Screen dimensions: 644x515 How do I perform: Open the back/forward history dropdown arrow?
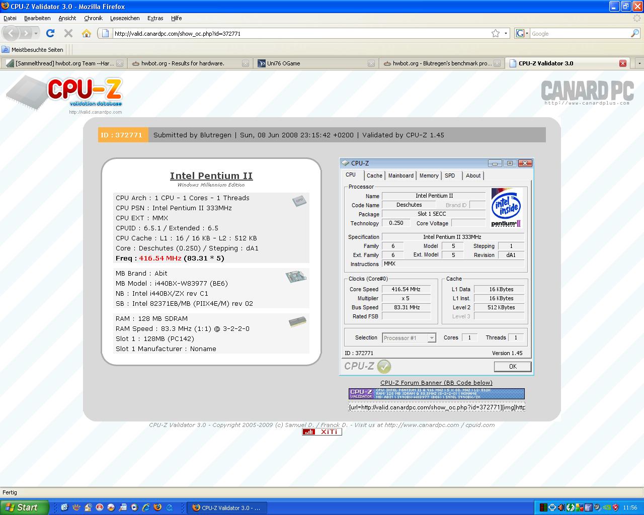pyautogui.click(x=37, y=33)
